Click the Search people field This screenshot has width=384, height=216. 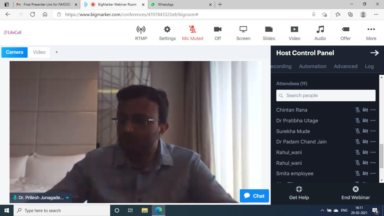(326, 96)
